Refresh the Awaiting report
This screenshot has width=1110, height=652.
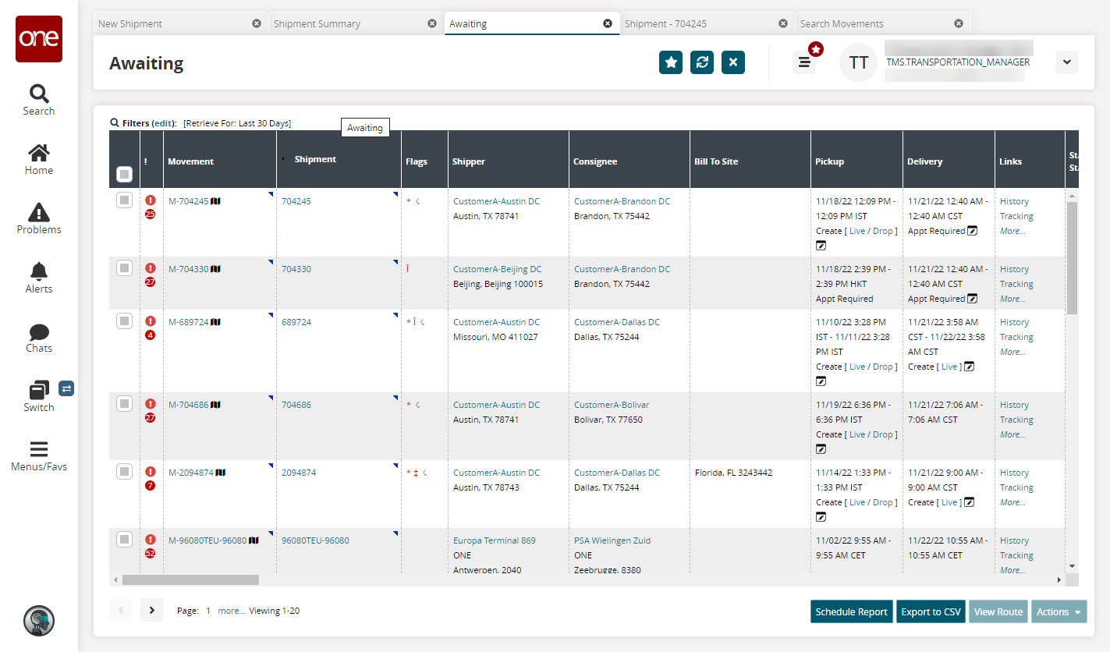click(x=702, y=62)
